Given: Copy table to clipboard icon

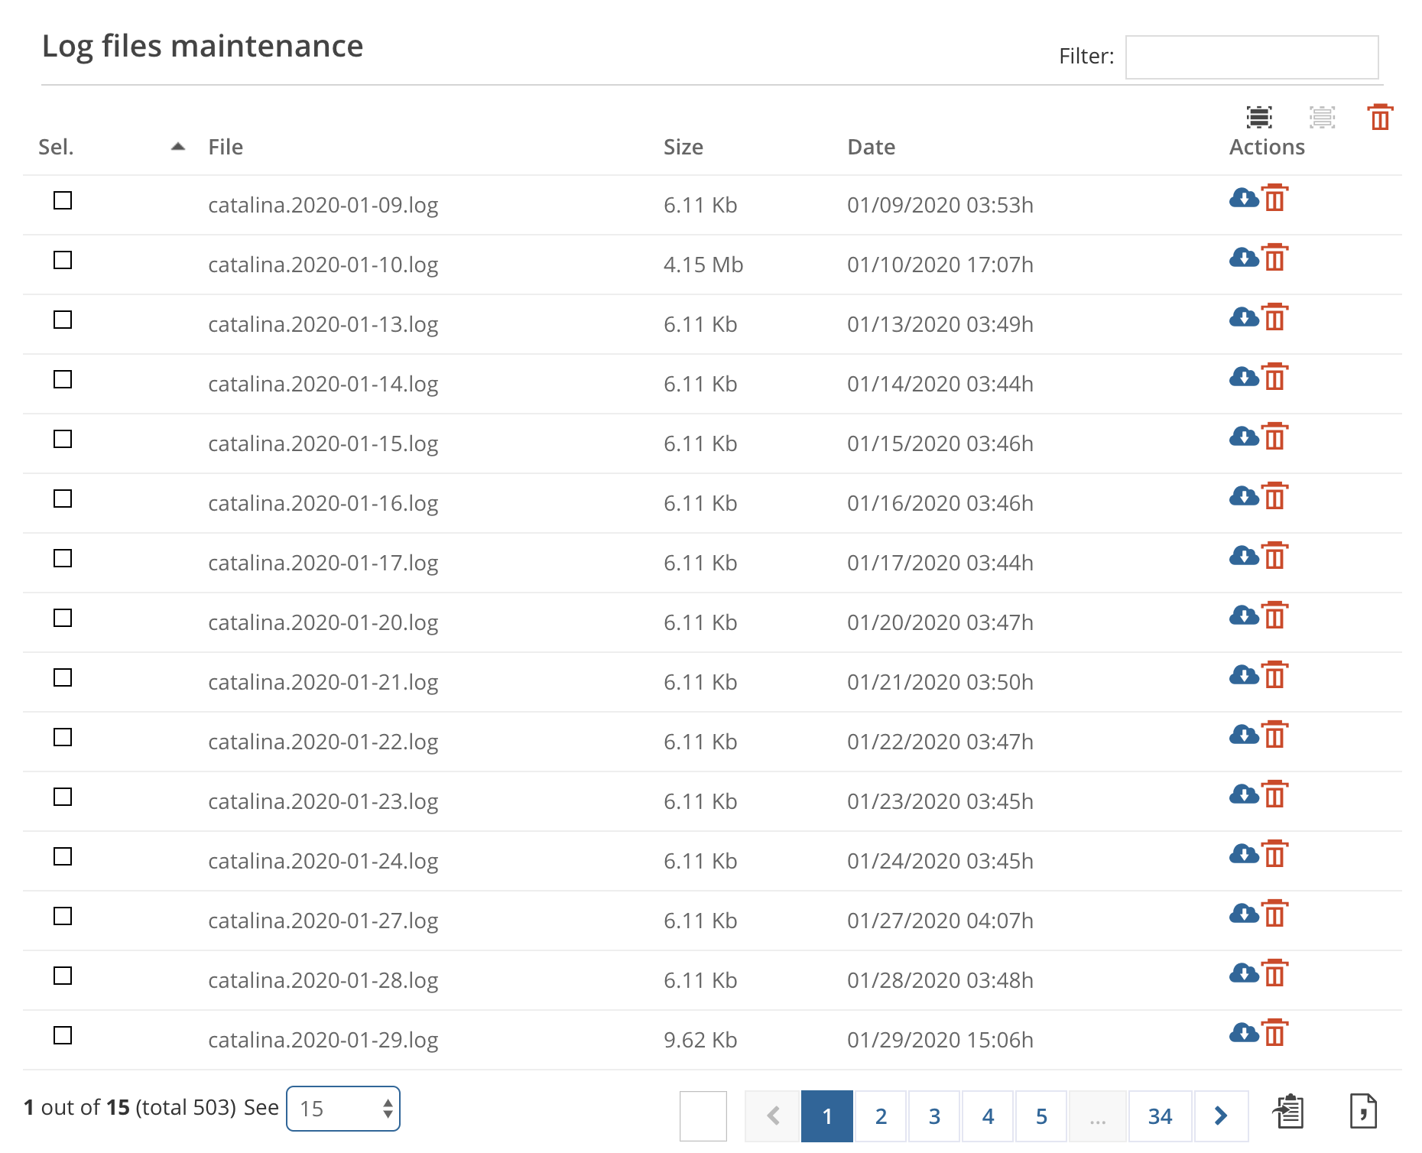Looking at the screenshot, I should coord(1288,1111).
